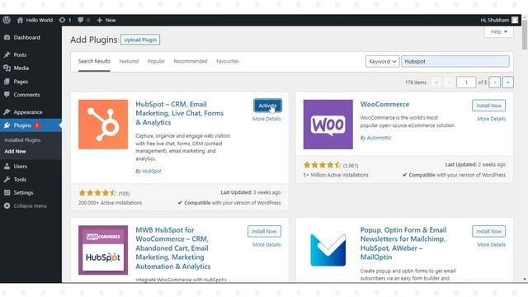Open the MWB HubSpot for WooCommerce title
Screen dimensions: 528x297
click(173, 248)
